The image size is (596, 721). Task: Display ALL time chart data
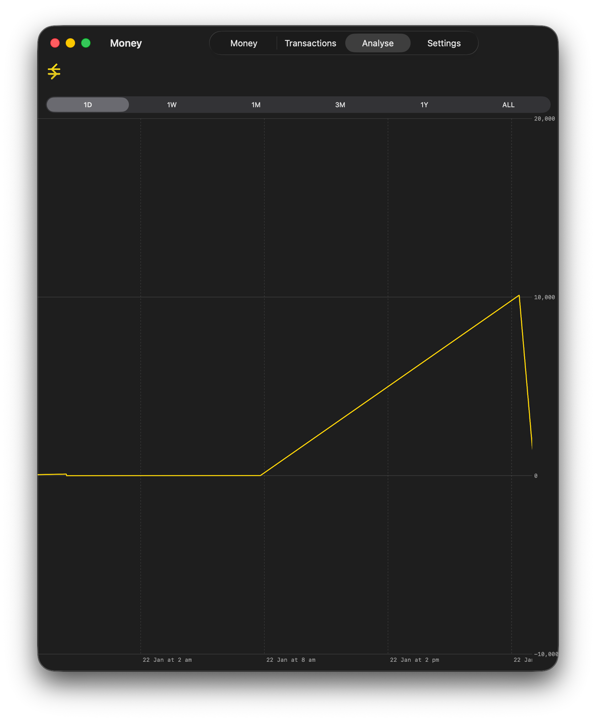click(508, 105)
